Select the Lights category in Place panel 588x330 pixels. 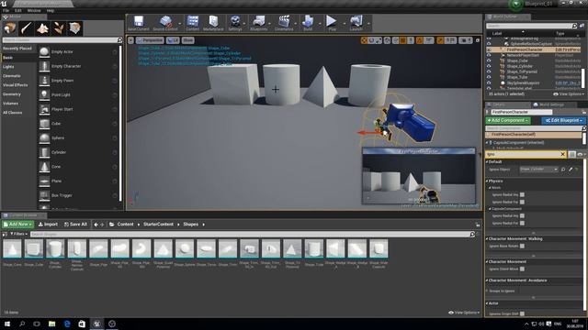pyautogui.click(x=8, y=67)
